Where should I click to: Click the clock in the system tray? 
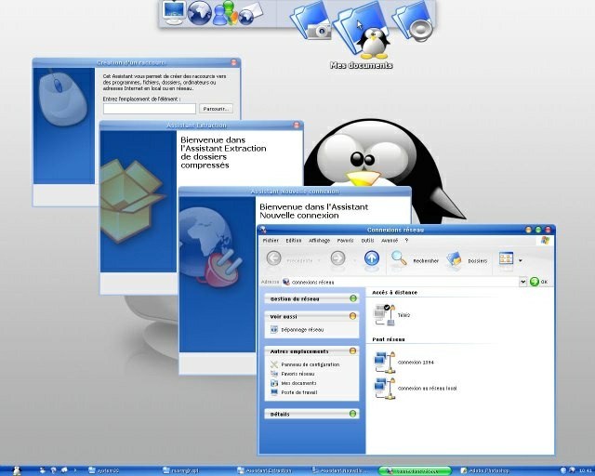point(585,470)
